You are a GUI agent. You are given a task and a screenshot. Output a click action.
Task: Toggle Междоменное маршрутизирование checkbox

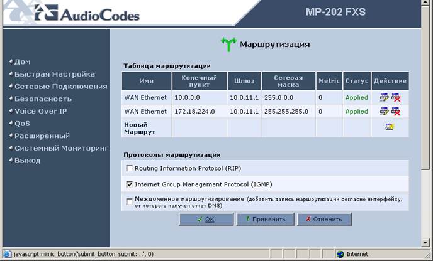(129, 202)
